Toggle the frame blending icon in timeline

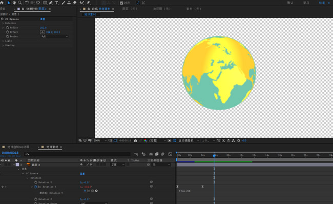point(157,154)
